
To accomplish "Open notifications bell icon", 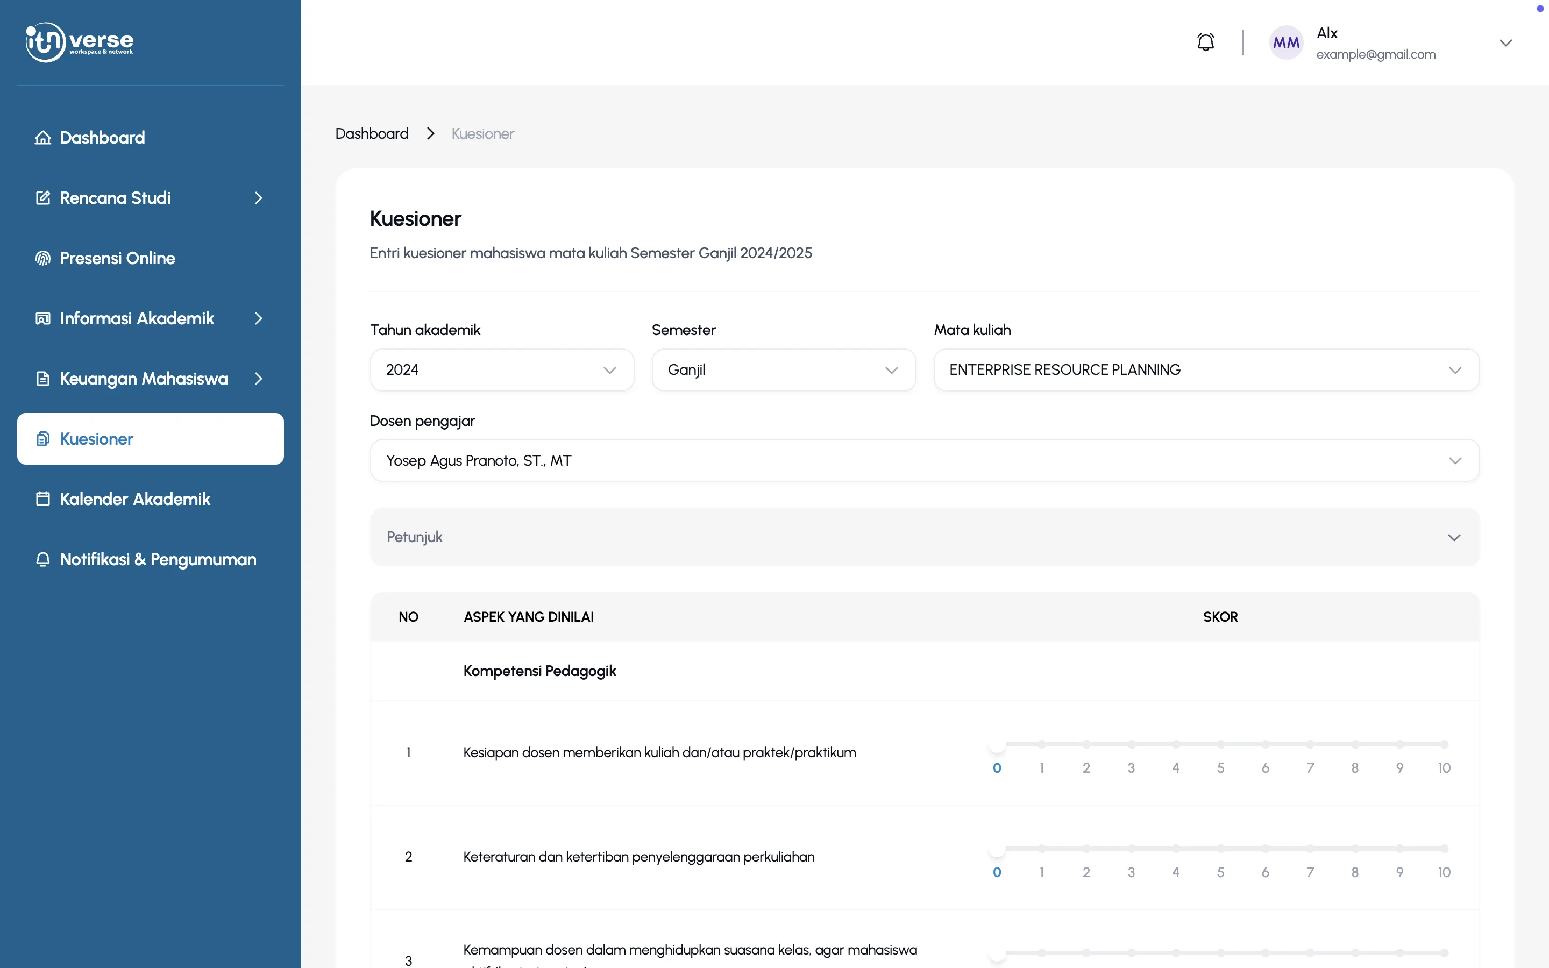I will point(1205,42).
